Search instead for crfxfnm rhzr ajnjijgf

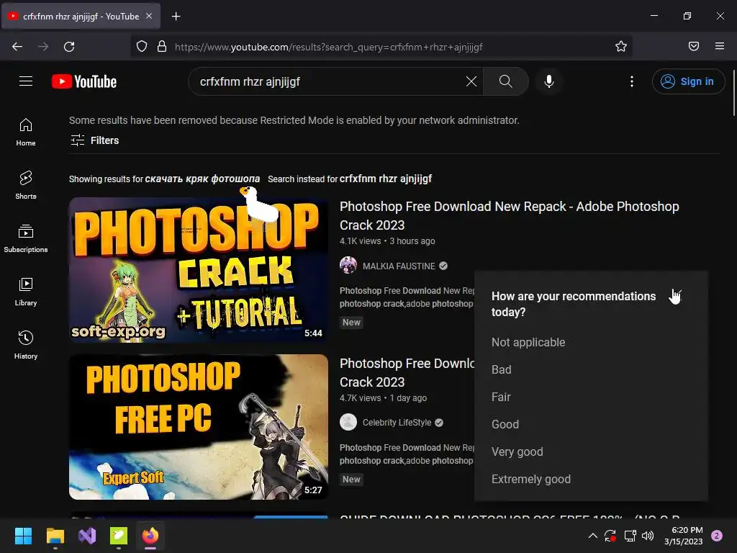386,179
